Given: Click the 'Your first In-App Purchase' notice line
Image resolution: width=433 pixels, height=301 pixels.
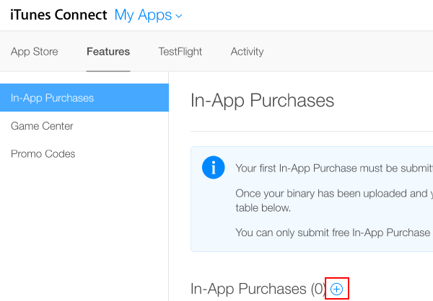Looking at the screenshot, I should coord(332,169).
